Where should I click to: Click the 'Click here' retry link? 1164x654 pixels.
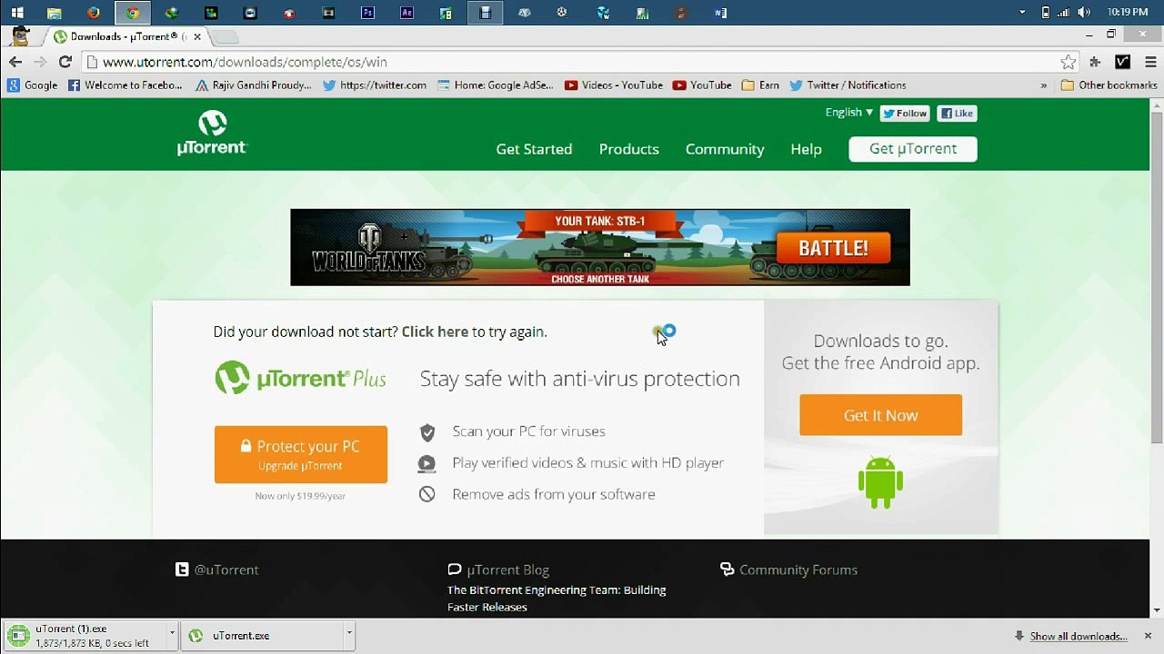point(435,332)
